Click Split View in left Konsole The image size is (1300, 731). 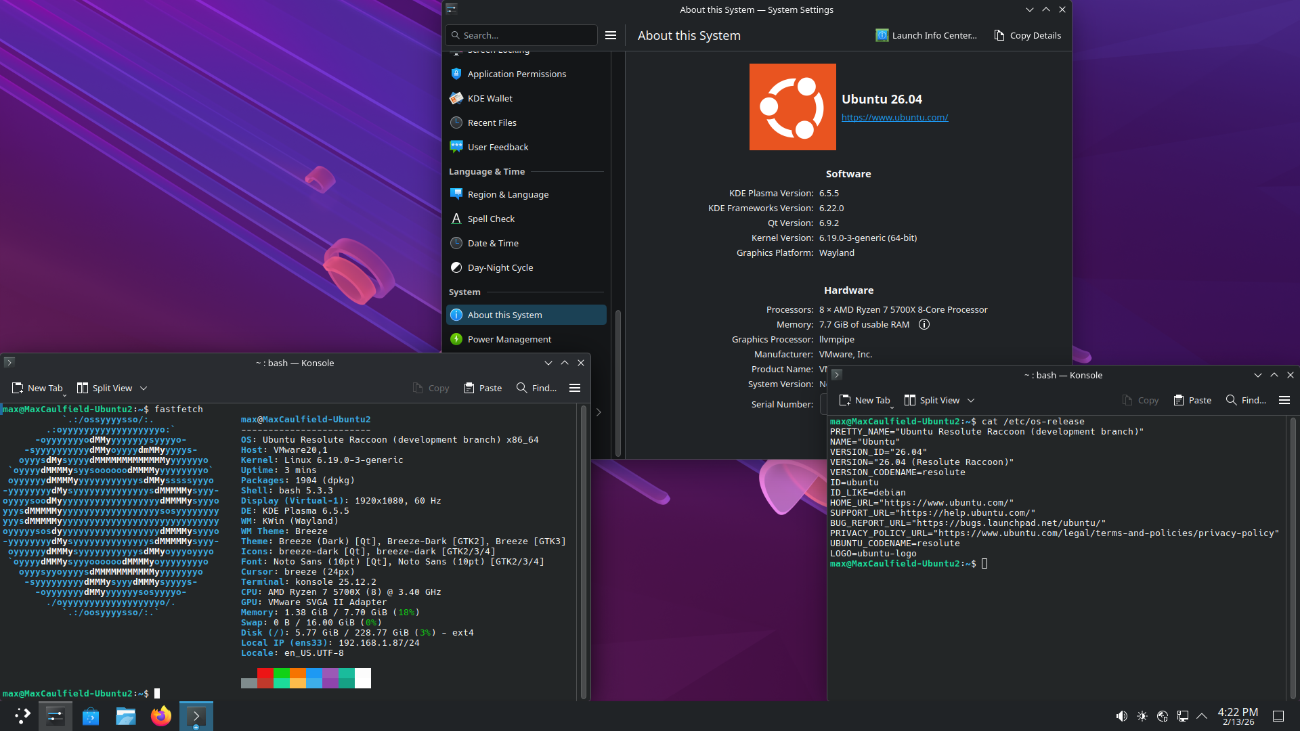click(104, 388)
